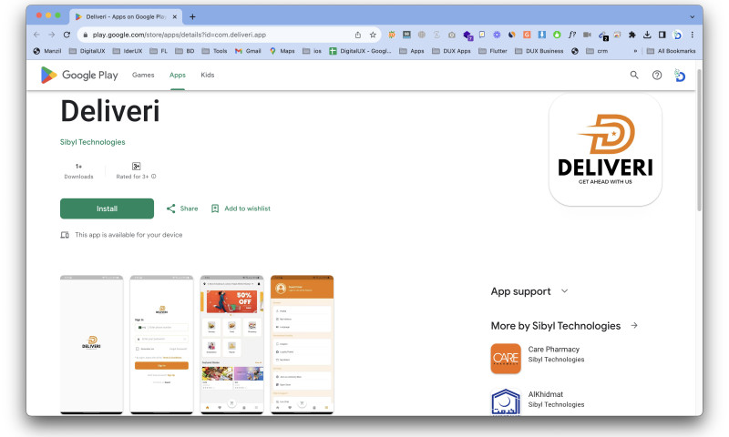Reload the page
The height and width of the screenshot is (437, 729).
tap(67, 35)
